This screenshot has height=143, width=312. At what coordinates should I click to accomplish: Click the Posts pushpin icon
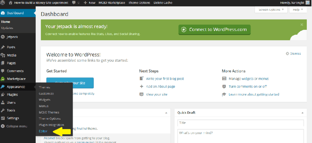click(x=3, y=47)
